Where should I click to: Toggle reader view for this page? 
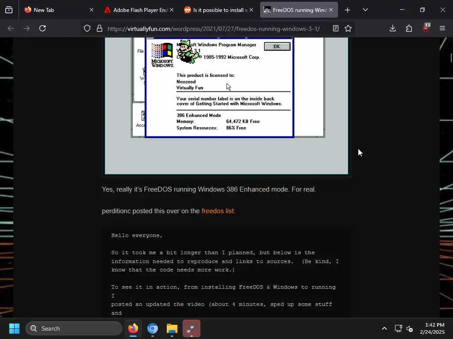coord(335,29)
